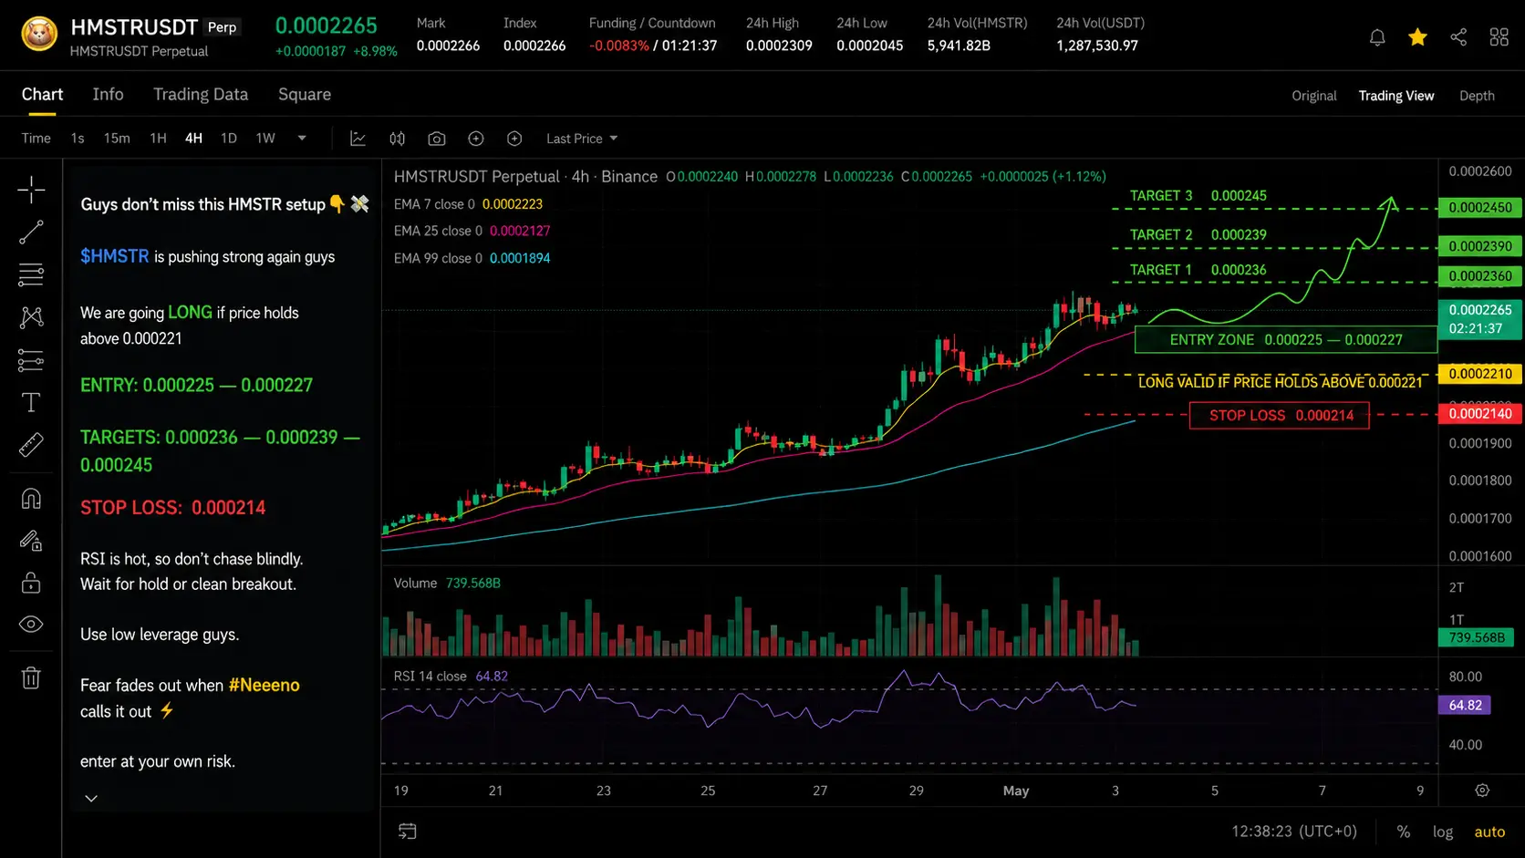1525x858 pixels.
Task: Select the 1D interval
Action: click(x=229, y=139)
